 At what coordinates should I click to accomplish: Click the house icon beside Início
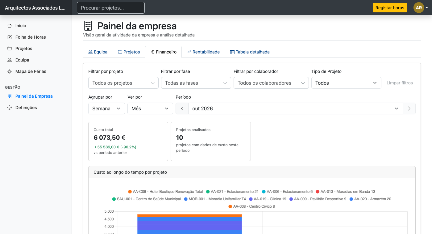(10, 26)
